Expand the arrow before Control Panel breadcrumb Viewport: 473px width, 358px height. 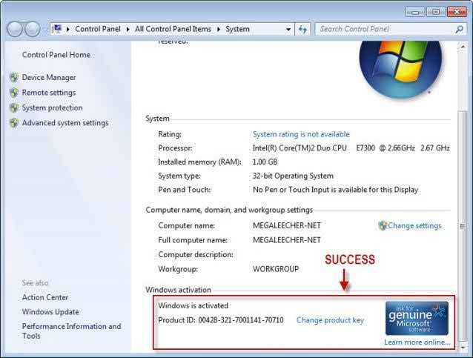pyautogui.click(x=68, y=29)
